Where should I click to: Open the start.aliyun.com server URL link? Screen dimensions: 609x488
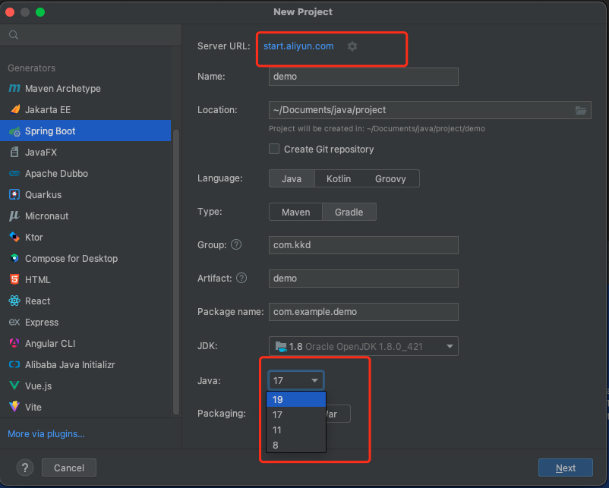298,46
